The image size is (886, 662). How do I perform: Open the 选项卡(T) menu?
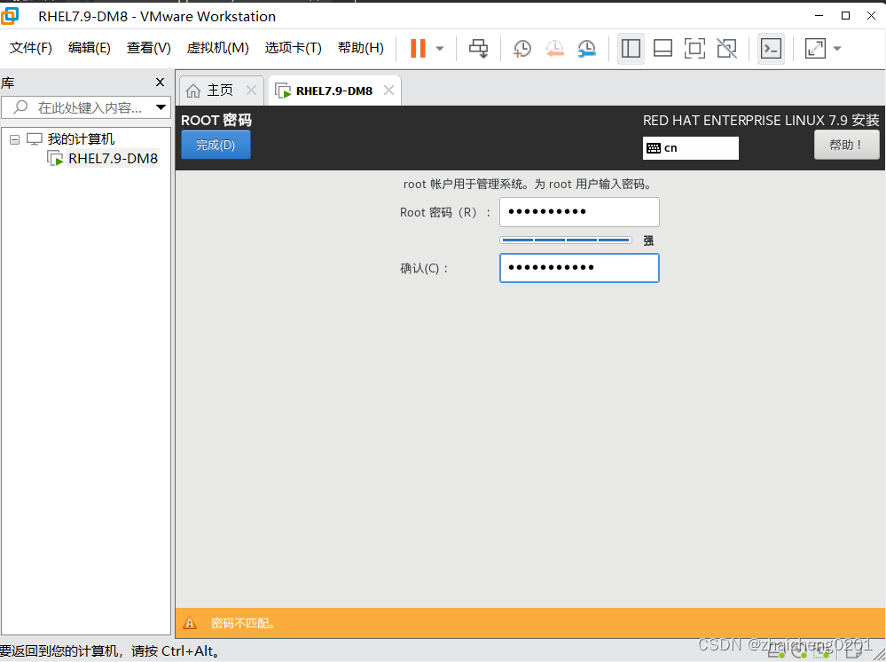pyautogui.click(x=294, y=48)
